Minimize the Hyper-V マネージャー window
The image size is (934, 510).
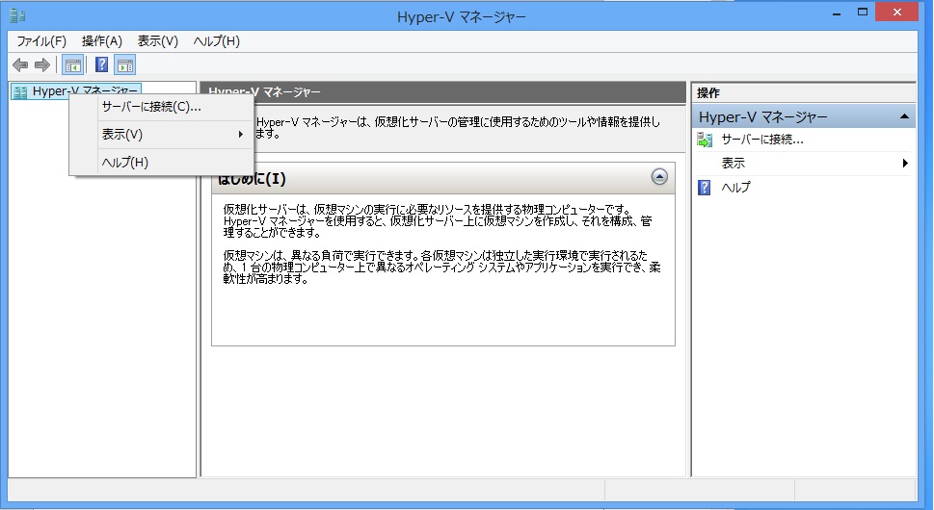coord(837,13)
